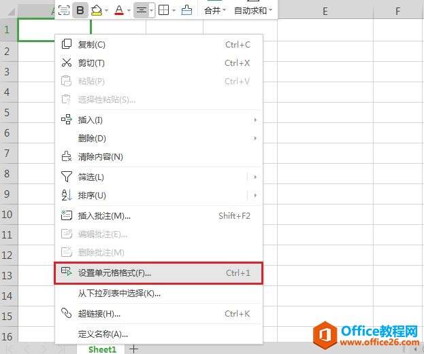Select 插入批注(M)... menu entry
Image resolution: width=424 pixels, height=354 pixels.
coord(159,215)
